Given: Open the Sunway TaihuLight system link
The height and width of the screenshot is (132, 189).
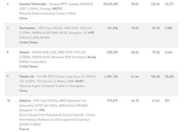Looking at the screenshot, I should tap(33, 4).
